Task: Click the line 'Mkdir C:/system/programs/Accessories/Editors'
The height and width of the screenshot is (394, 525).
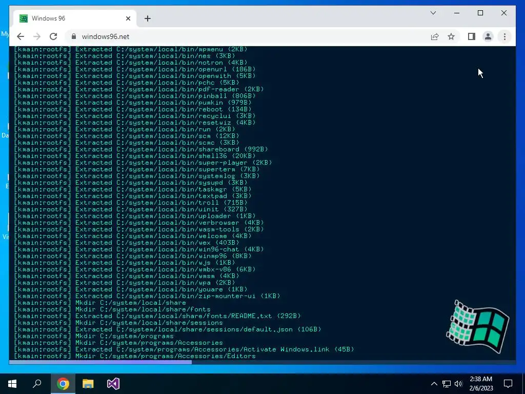Action: (x=135, y=356)
